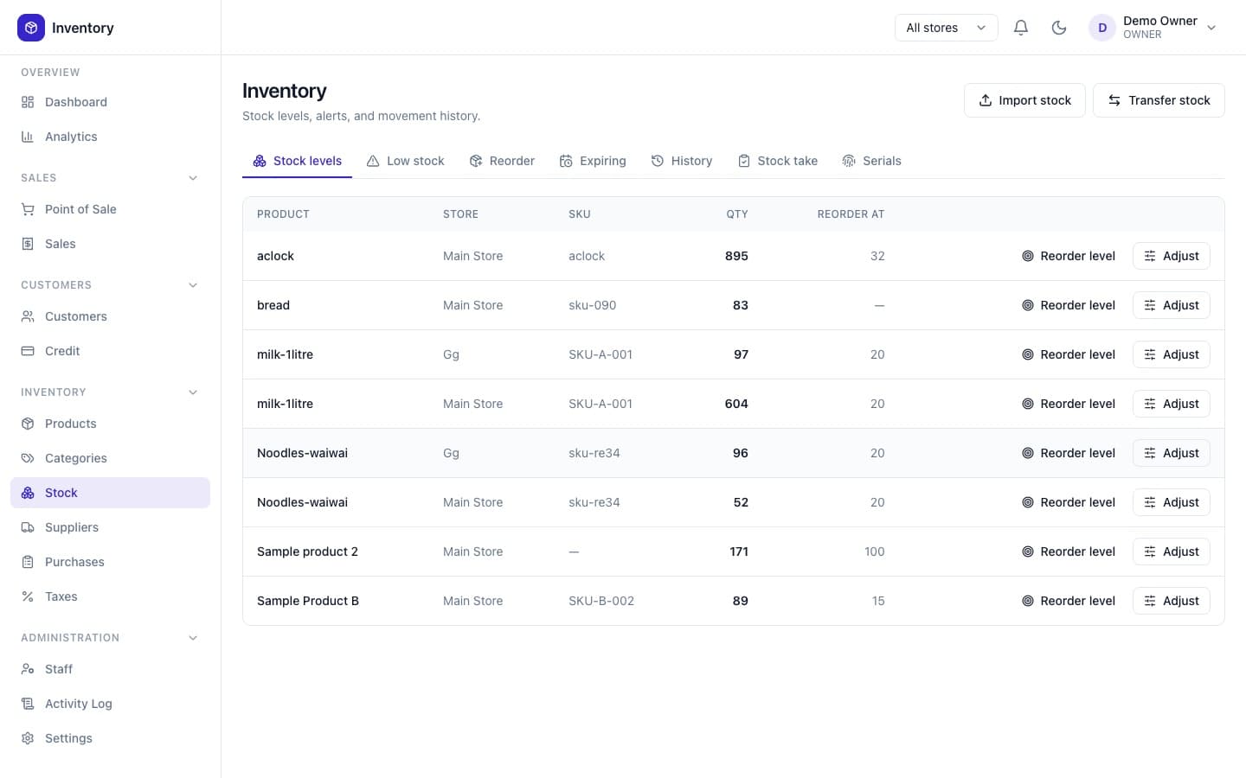Click the Import stock button
This screenshot has height=778, width=1246.
[x=1024, y=100]
